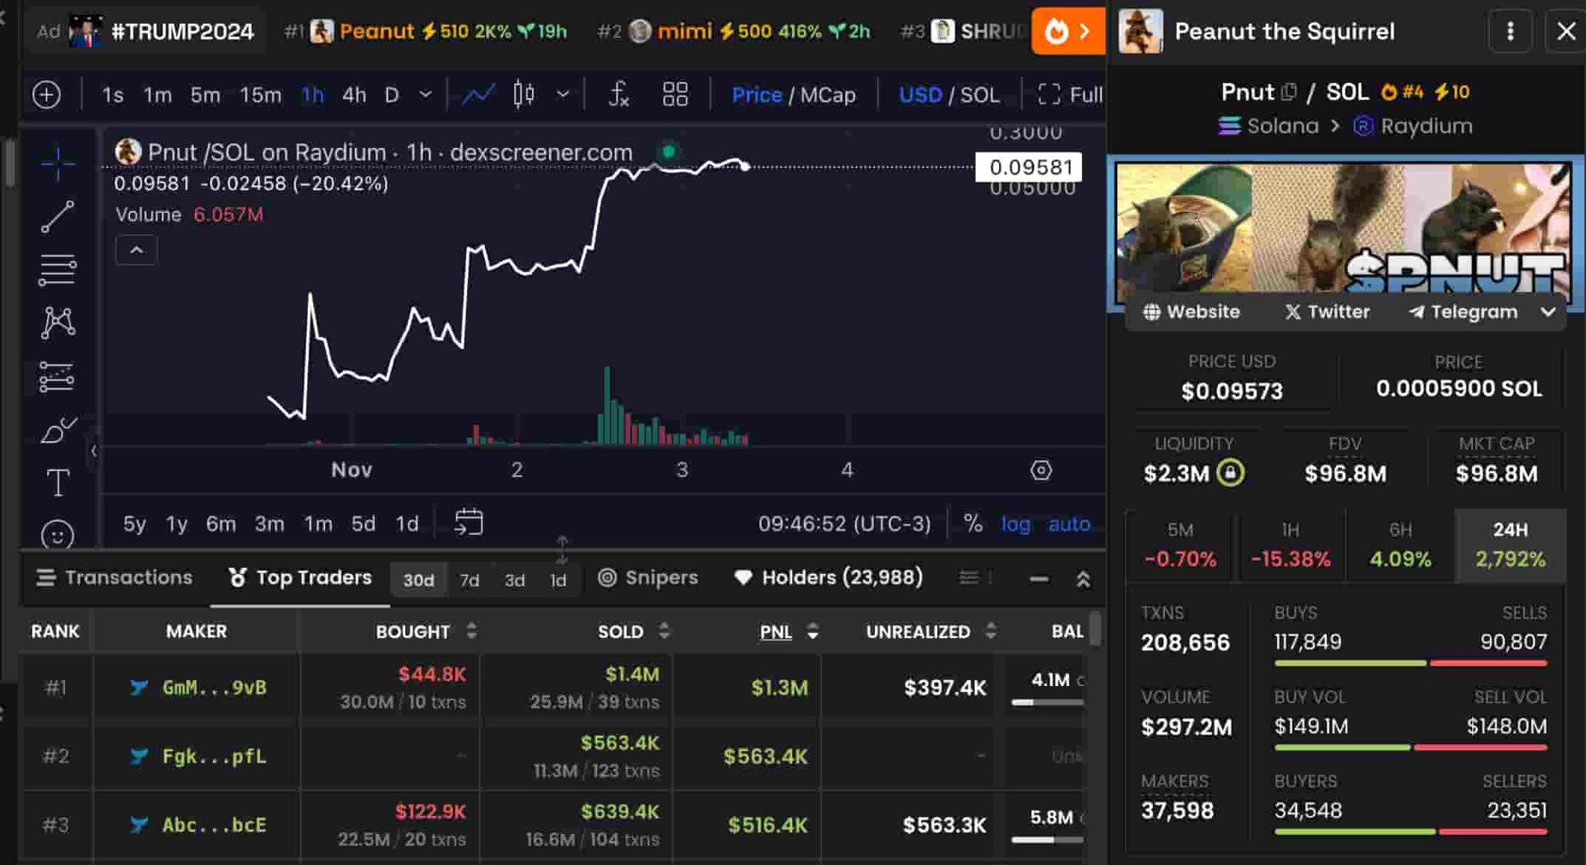Switch chart pricing from USD to SOL
Image resolution: width=1586 pixels, height=865 pixels.
(979, 94)
